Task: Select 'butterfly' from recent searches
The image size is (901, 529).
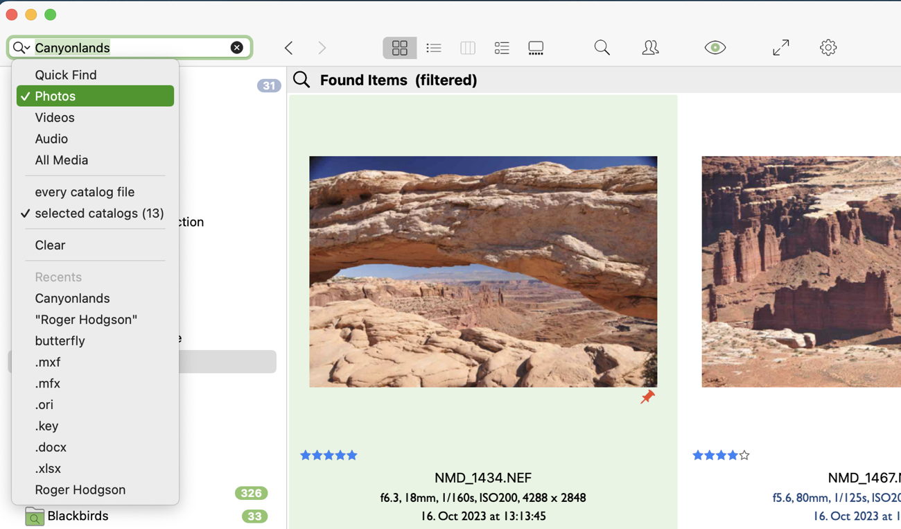Action: 60,341
